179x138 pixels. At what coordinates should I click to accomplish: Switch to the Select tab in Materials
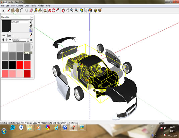(4, 36)
